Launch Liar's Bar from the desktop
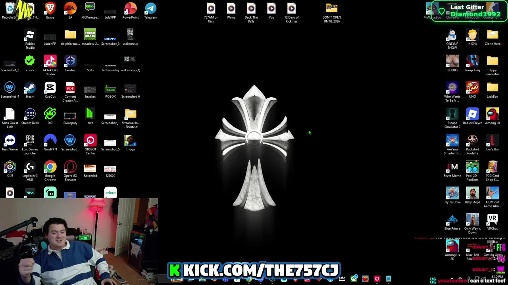This screenshot has height=285, width=508. 493,142
